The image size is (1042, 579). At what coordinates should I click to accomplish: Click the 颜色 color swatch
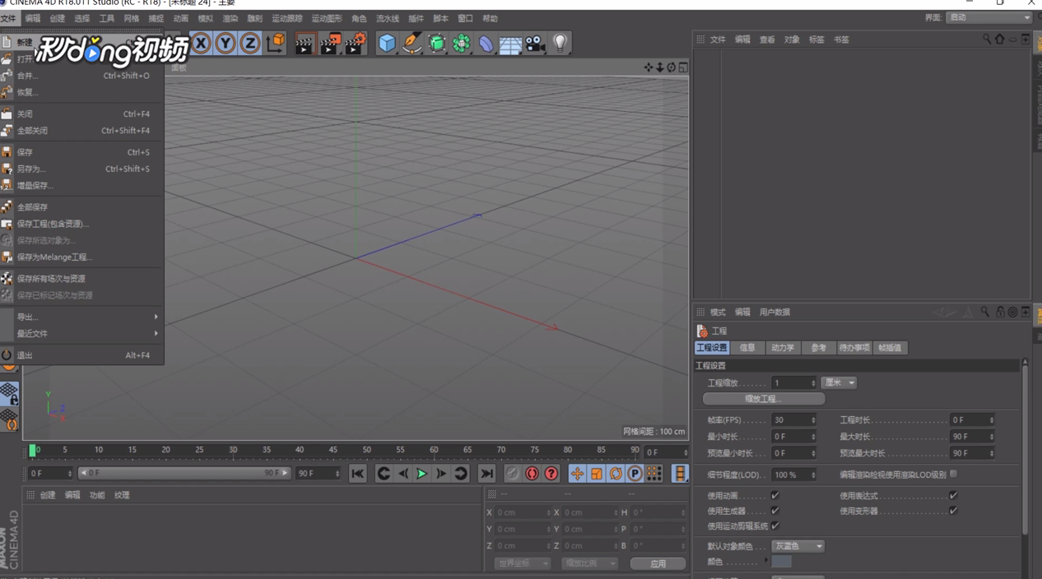tap(781, 562)
